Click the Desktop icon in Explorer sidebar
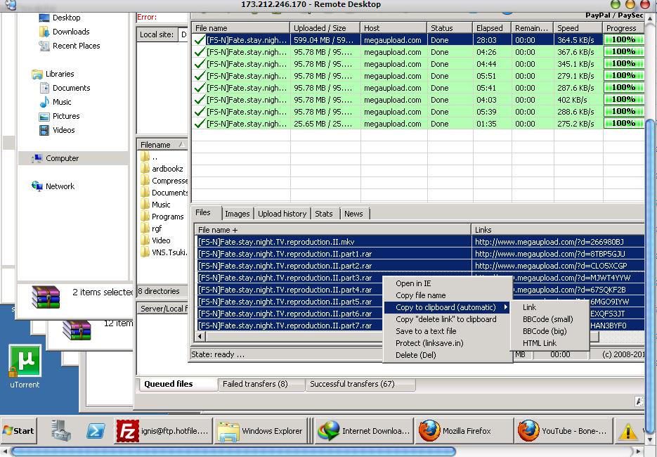Screen dimensions: 657x457 [x=44, y=18]
